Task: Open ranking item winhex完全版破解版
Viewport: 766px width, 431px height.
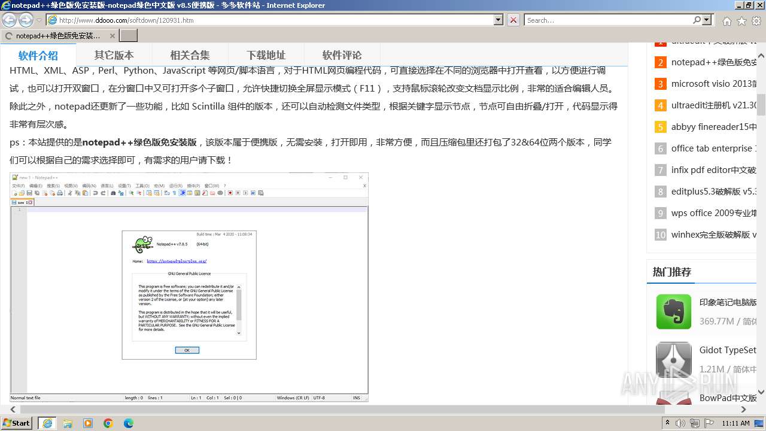Action: tap(714, 235)
